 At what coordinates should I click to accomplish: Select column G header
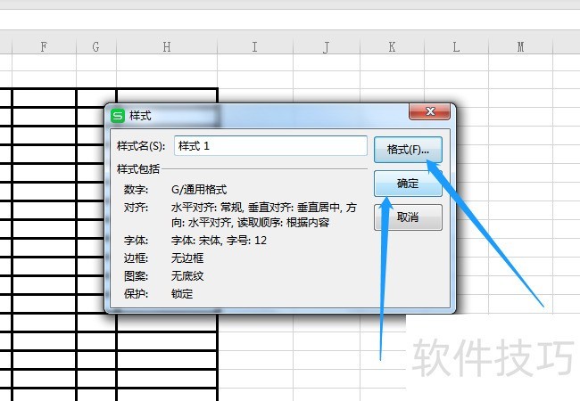click(96, 46)
